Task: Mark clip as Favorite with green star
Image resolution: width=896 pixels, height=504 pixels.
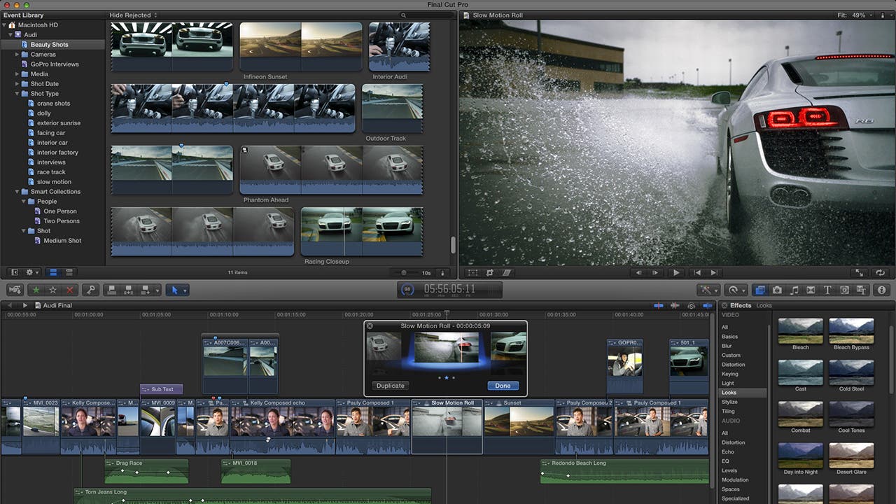Action: [x=36, y=290]
